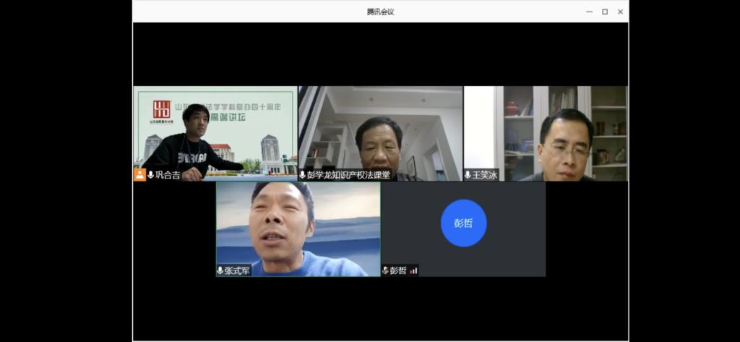
Task: Click the 彭学龙知识产权法课堂 name label
Action: coord(348,175)
